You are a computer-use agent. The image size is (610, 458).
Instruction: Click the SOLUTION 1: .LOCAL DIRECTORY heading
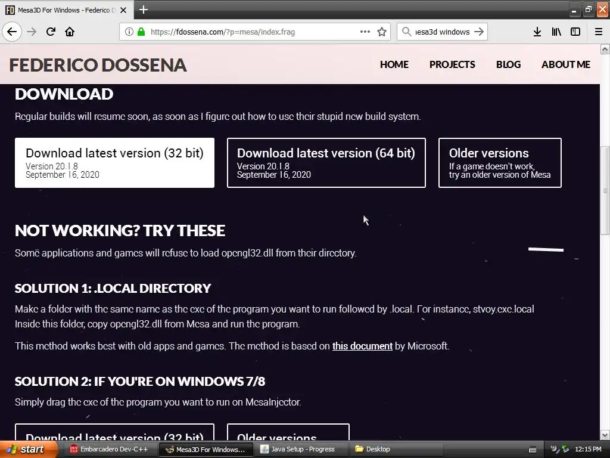click(113, 288)
